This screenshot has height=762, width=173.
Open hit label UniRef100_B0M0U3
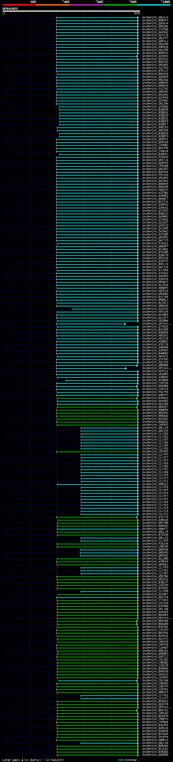tap(155, 398)
